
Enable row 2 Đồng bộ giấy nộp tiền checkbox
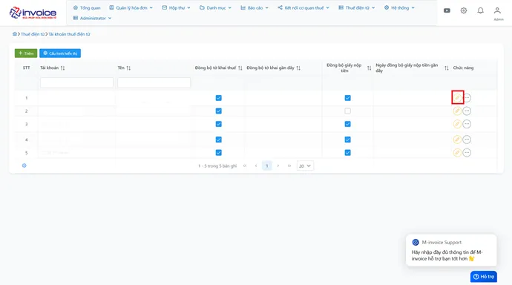347,111
